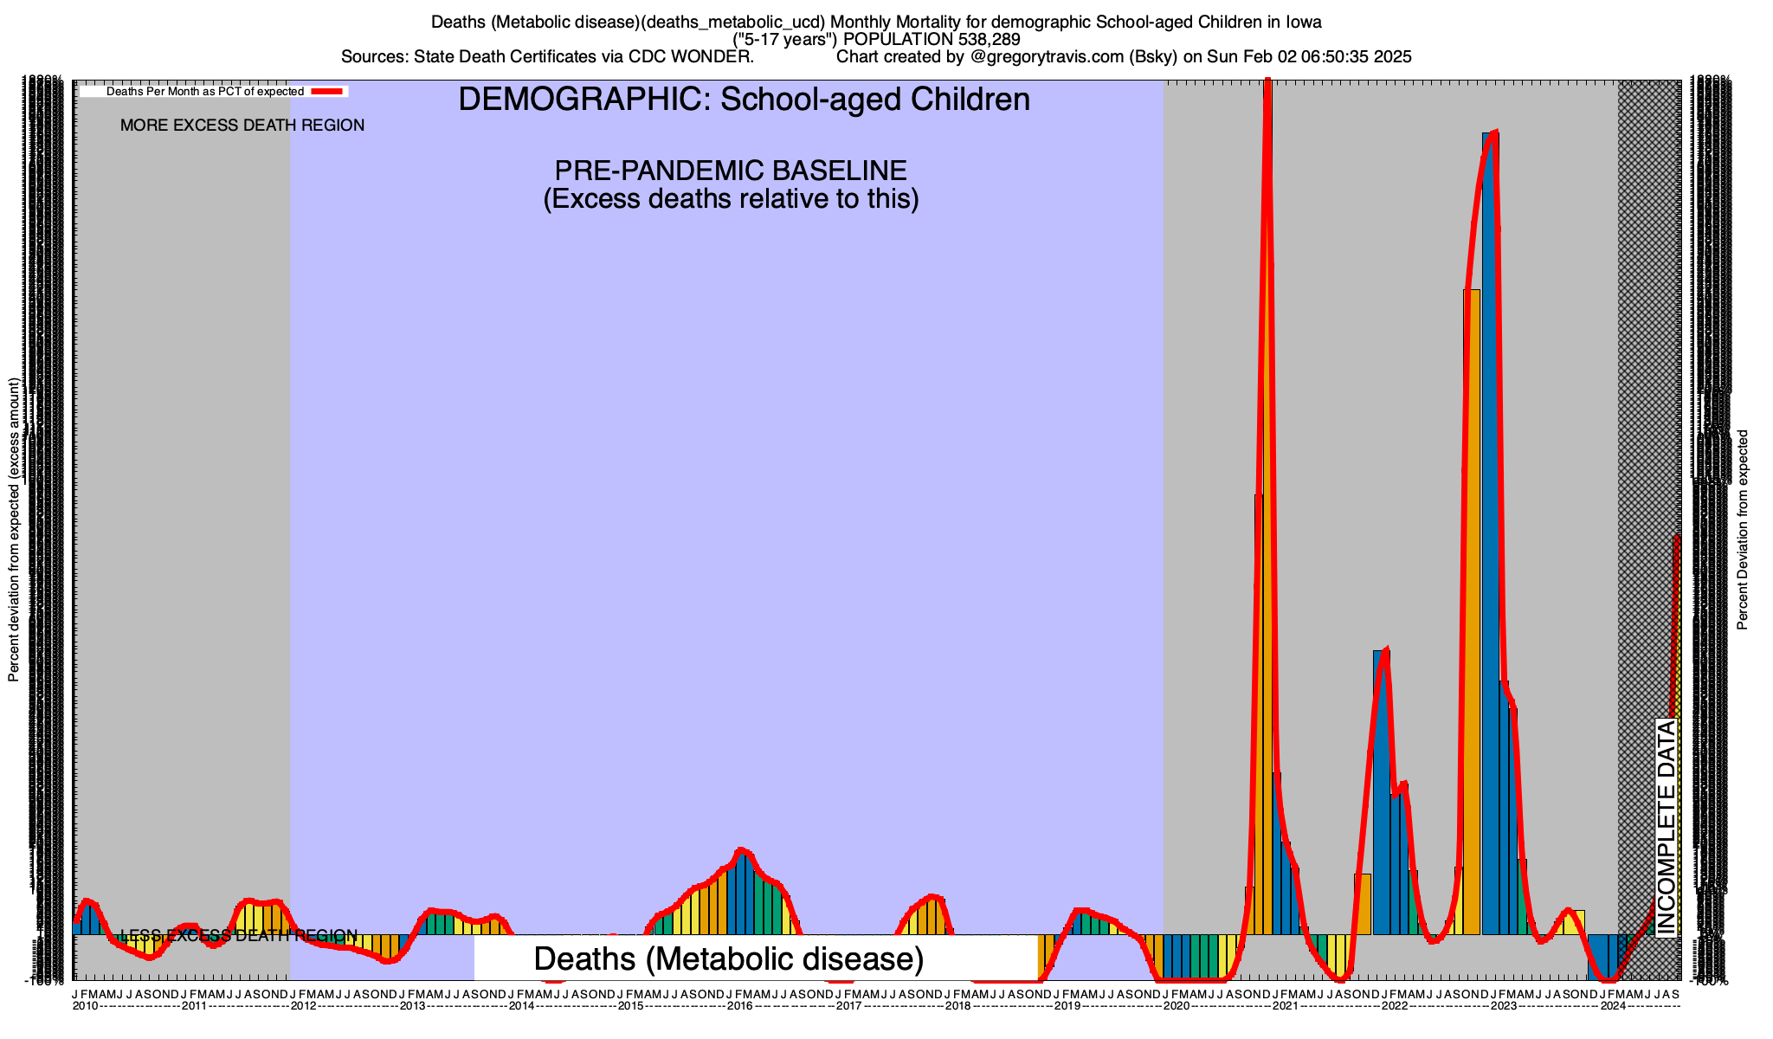
Task: Select the "LESS EXCESS DEATH REGION" label
Action: [239, 936]
